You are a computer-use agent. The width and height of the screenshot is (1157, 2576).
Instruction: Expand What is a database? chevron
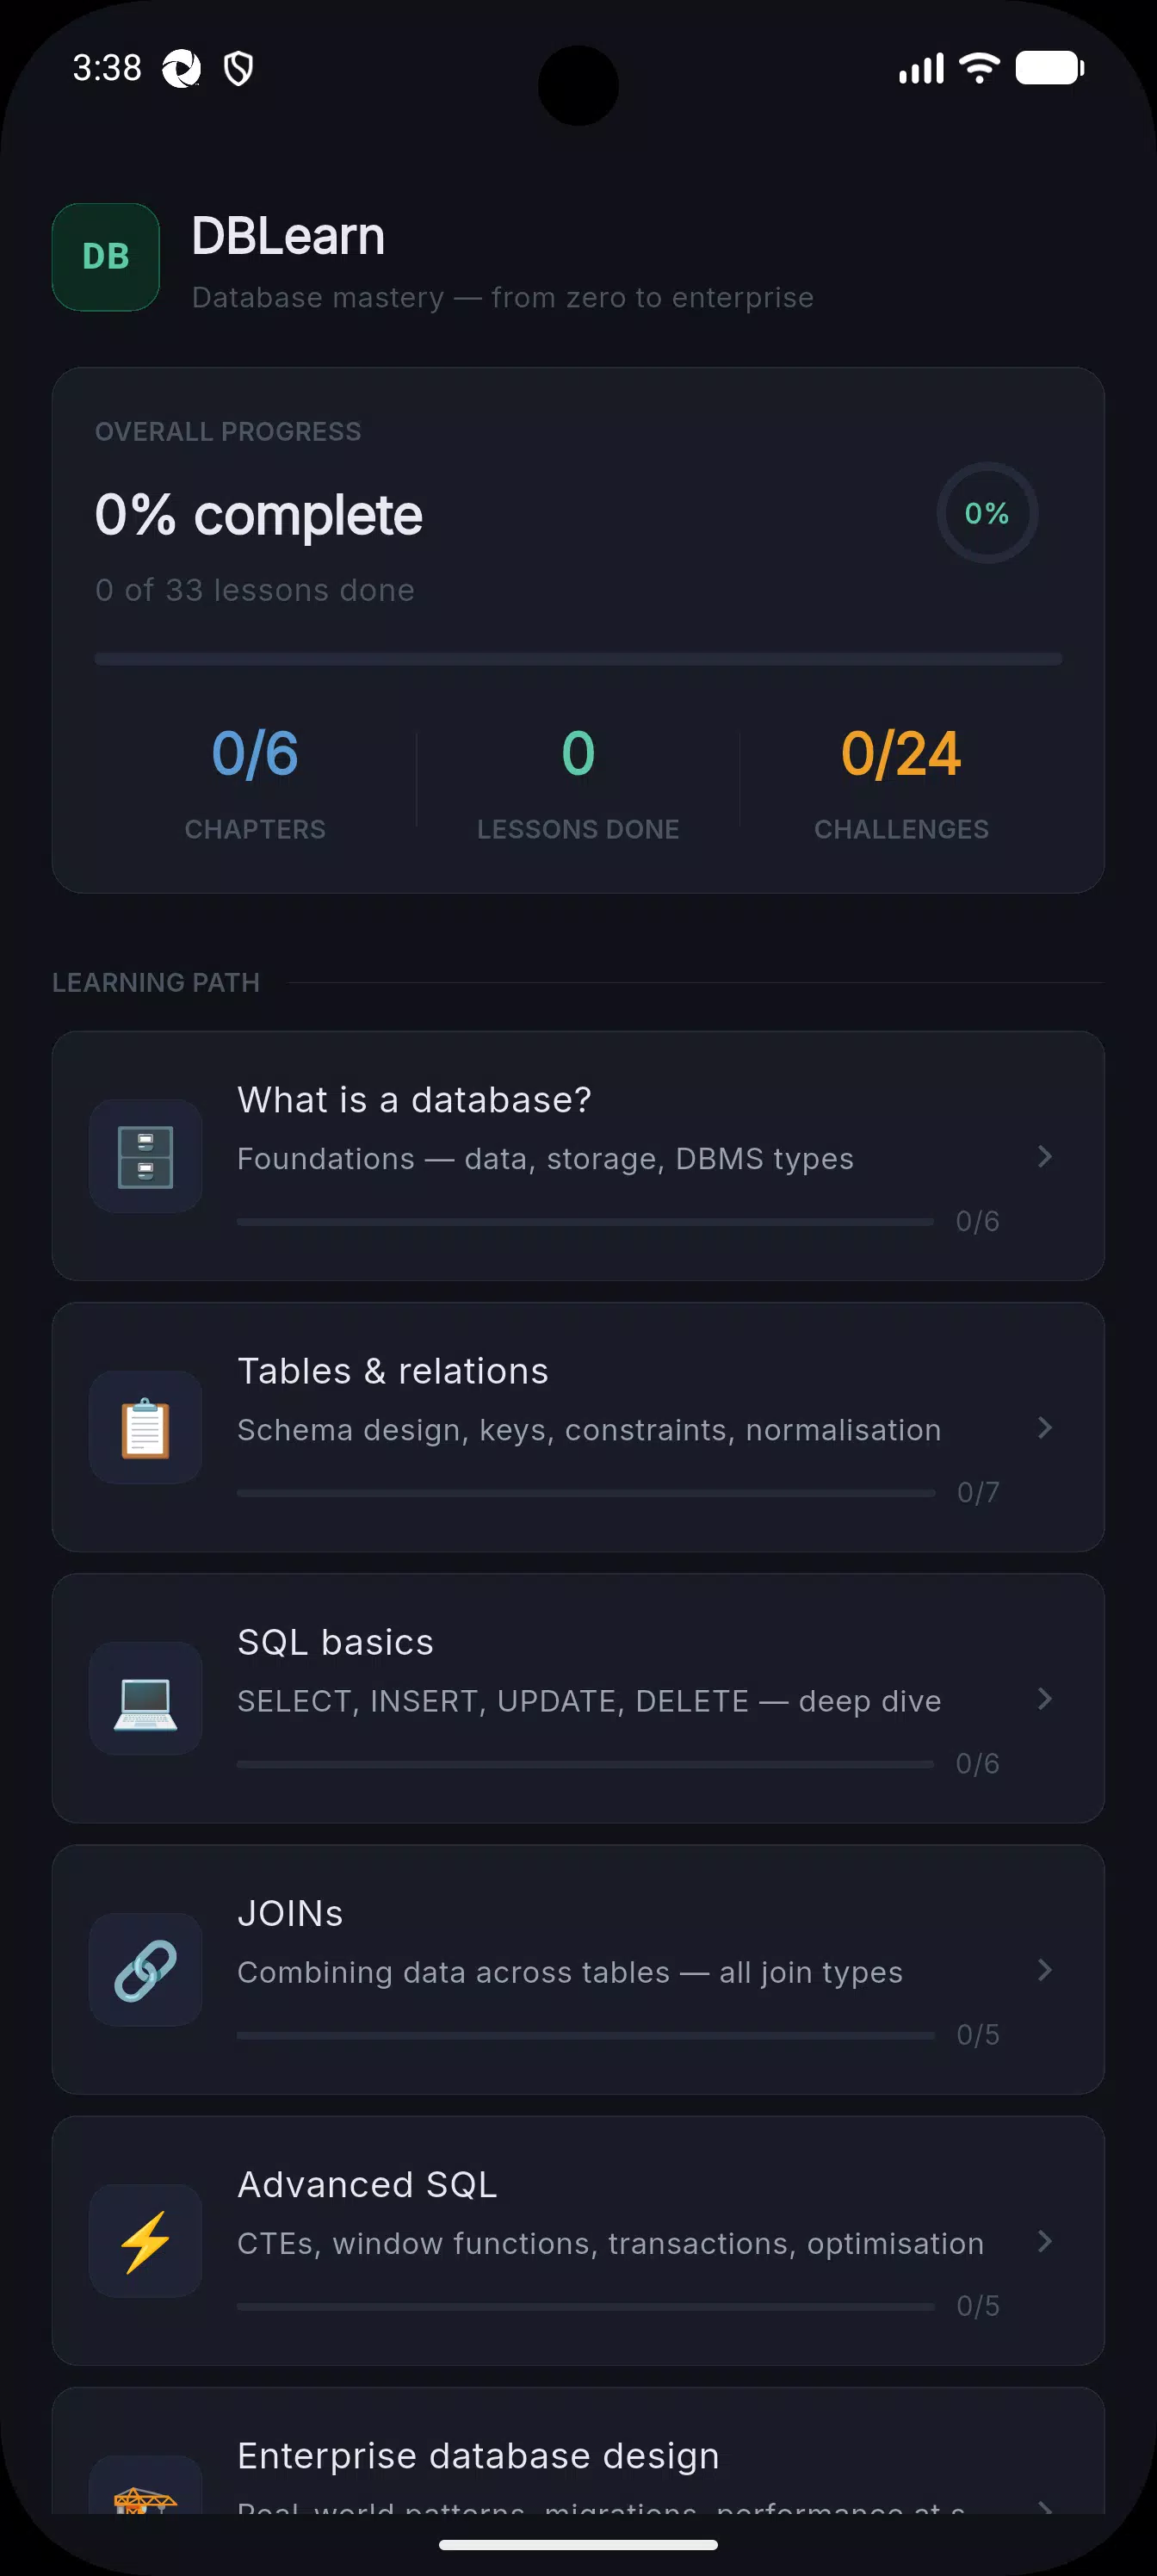(1045, 1156)
